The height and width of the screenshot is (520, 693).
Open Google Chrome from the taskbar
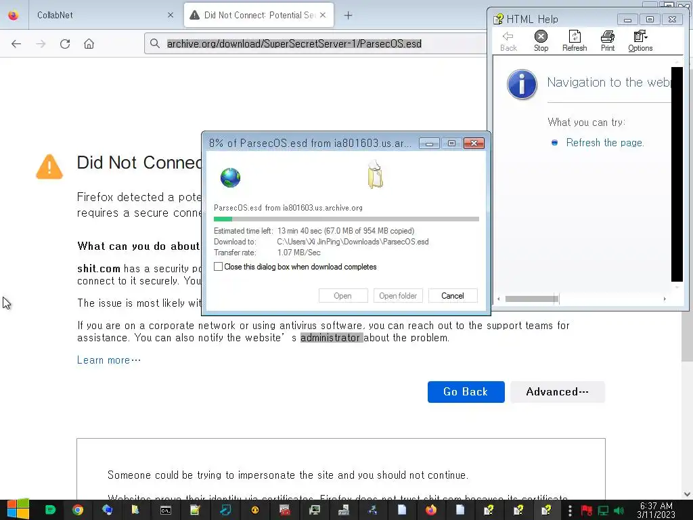[x=78, y=511]
